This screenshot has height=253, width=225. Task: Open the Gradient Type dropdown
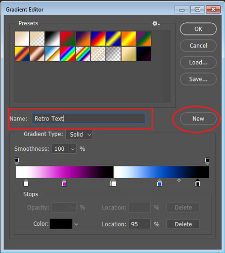coord(79,135)
